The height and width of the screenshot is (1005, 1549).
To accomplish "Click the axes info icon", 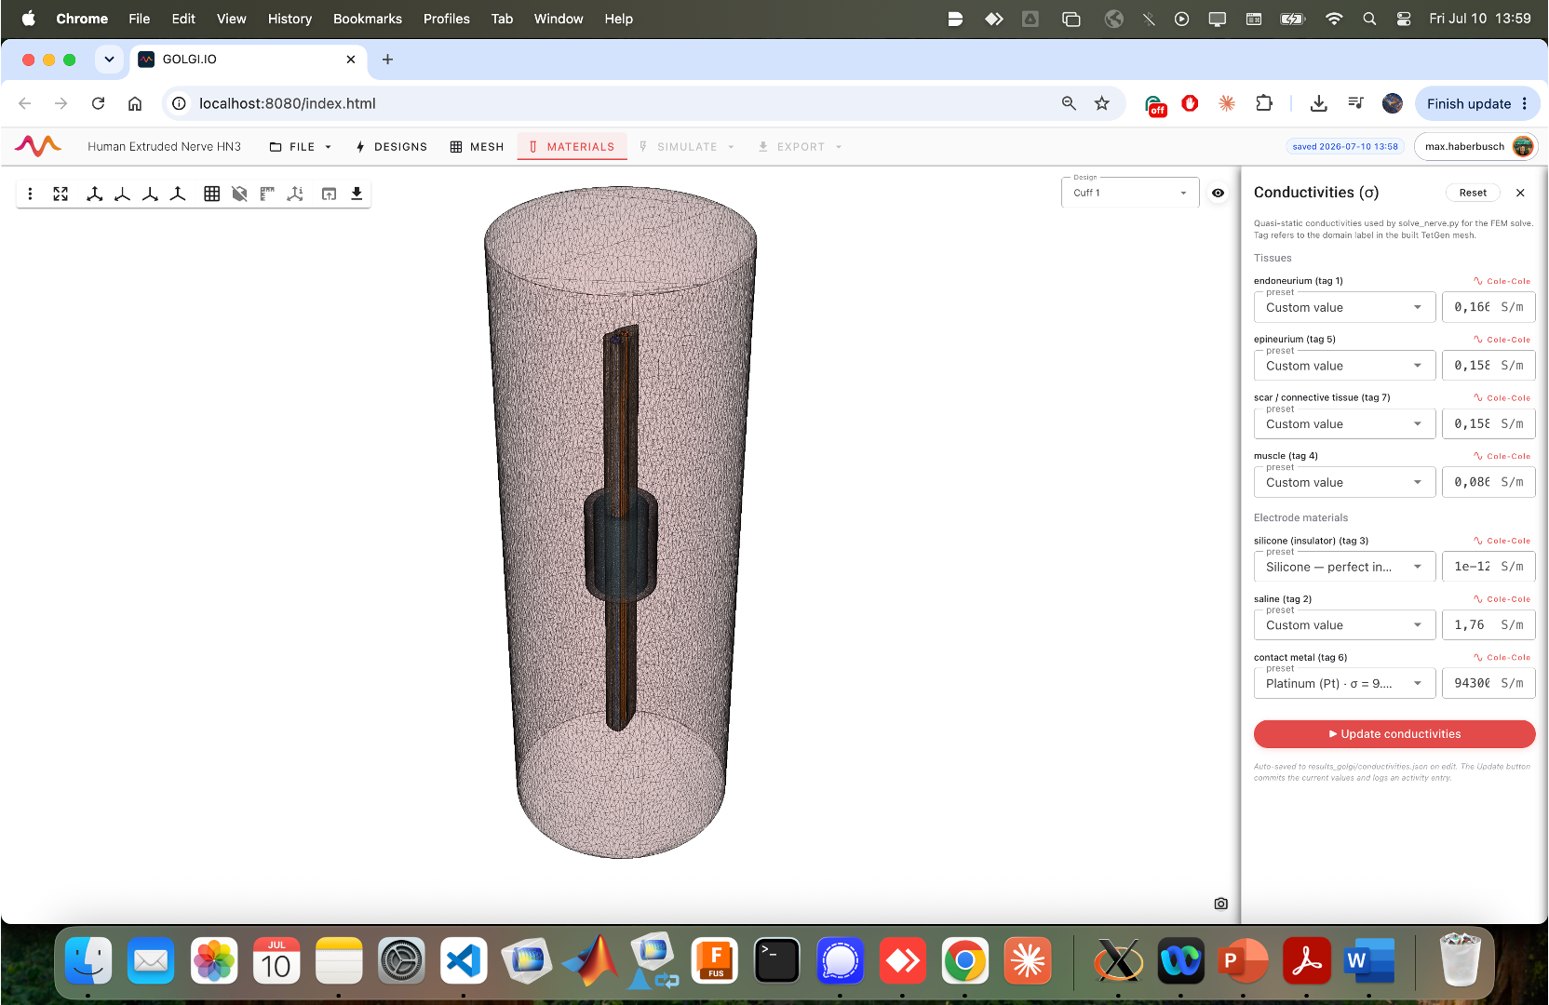I will tap(295, 194).
